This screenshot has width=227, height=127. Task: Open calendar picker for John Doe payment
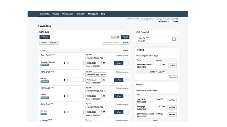pos(104,80)
